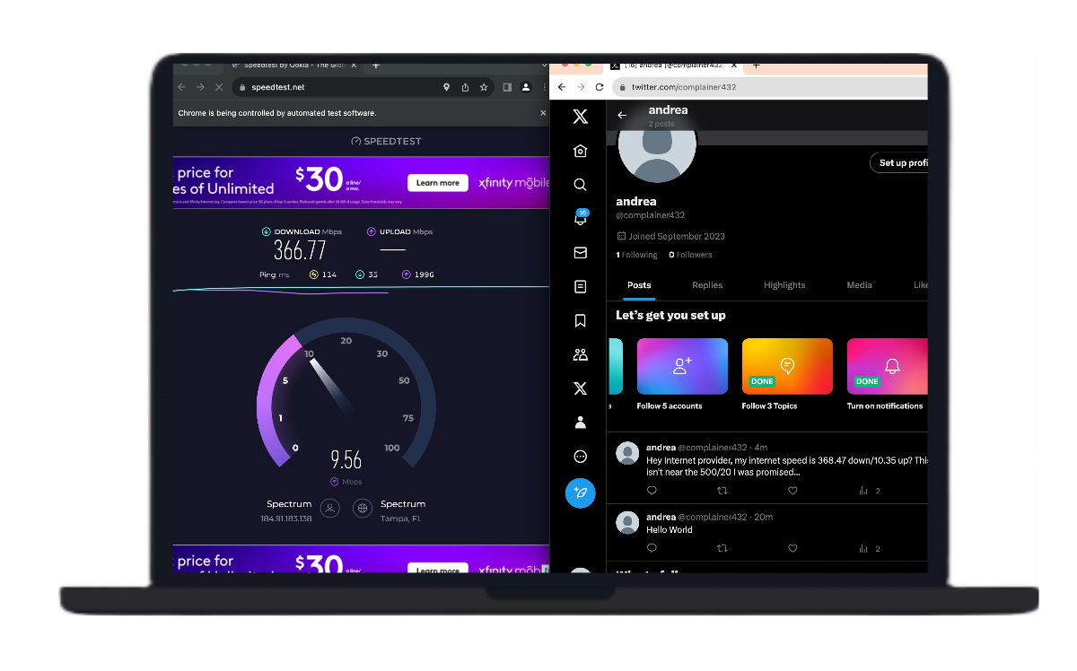Screen dimensions: 1077x671
Task: Click the blue compose post button
Action: pyautogui.click(x=580, y=493)
